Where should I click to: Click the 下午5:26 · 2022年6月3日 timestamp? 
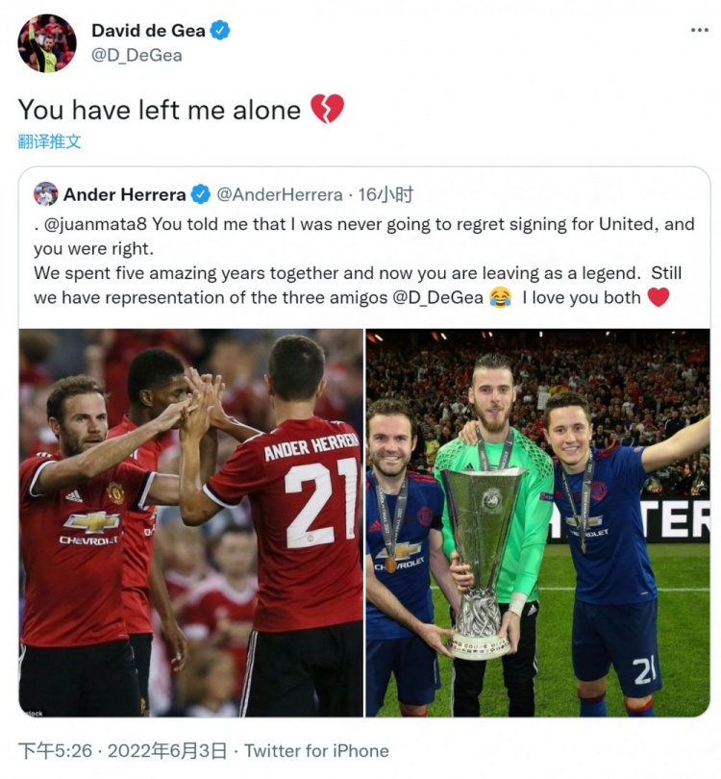coord(122,751)
